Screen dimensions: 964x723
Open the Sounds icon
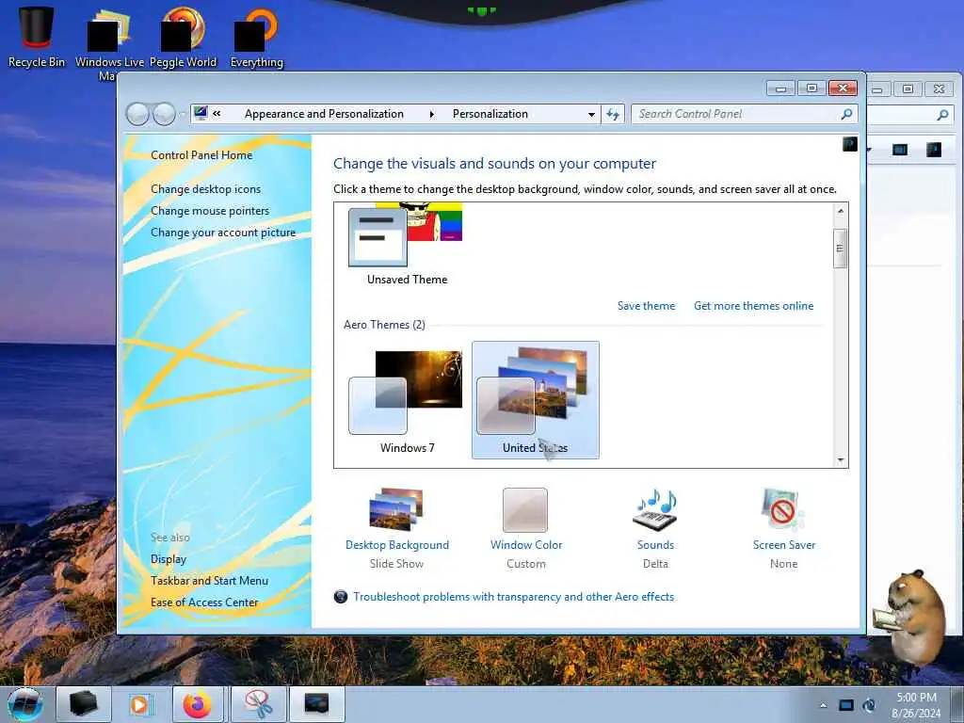pyautogui.click(x=655, y=509)
